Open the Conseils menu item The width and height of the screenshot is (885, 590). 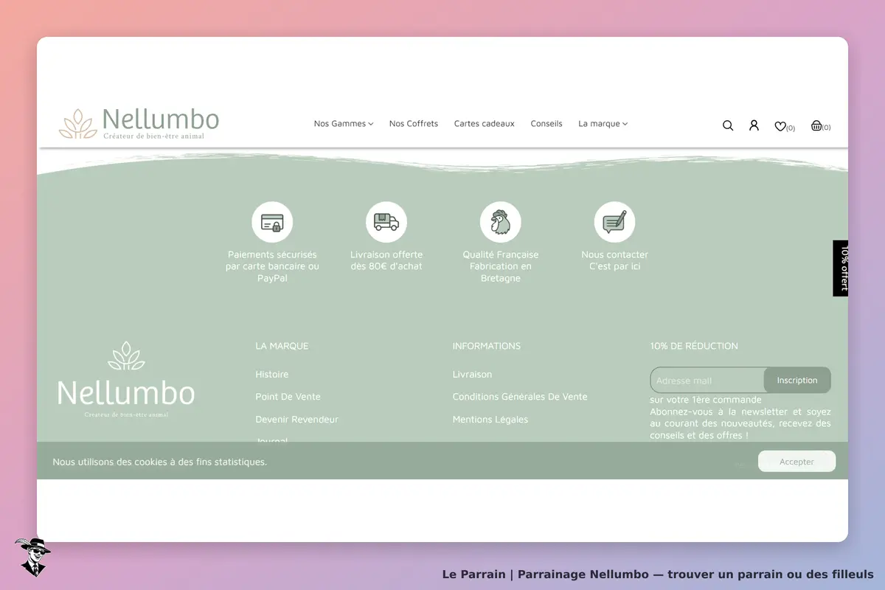[546, 124]
